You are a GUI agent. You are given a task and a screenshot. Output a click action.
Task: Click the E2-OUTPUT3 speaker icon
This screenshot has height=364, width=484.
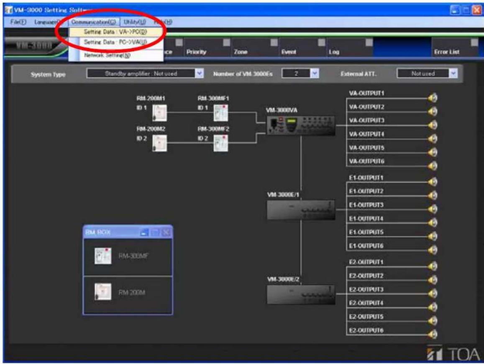point(433,293)
